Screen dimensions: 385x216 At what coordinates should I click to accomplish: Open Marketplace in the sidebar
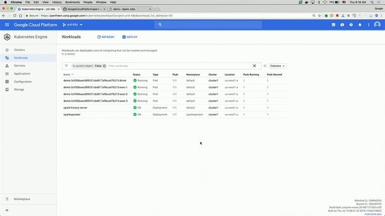point(22,199)
